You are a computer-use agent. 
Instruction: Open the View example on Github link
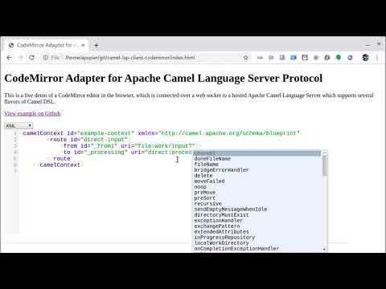(32, 113)
